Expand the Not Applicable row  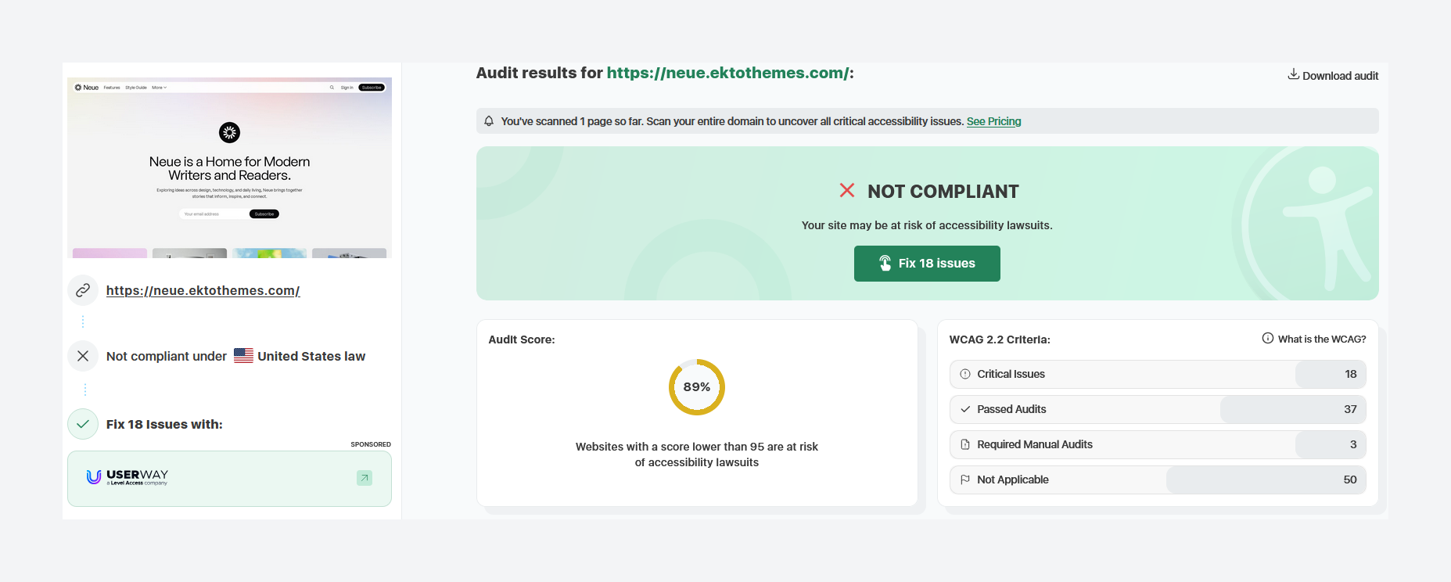1157,480
